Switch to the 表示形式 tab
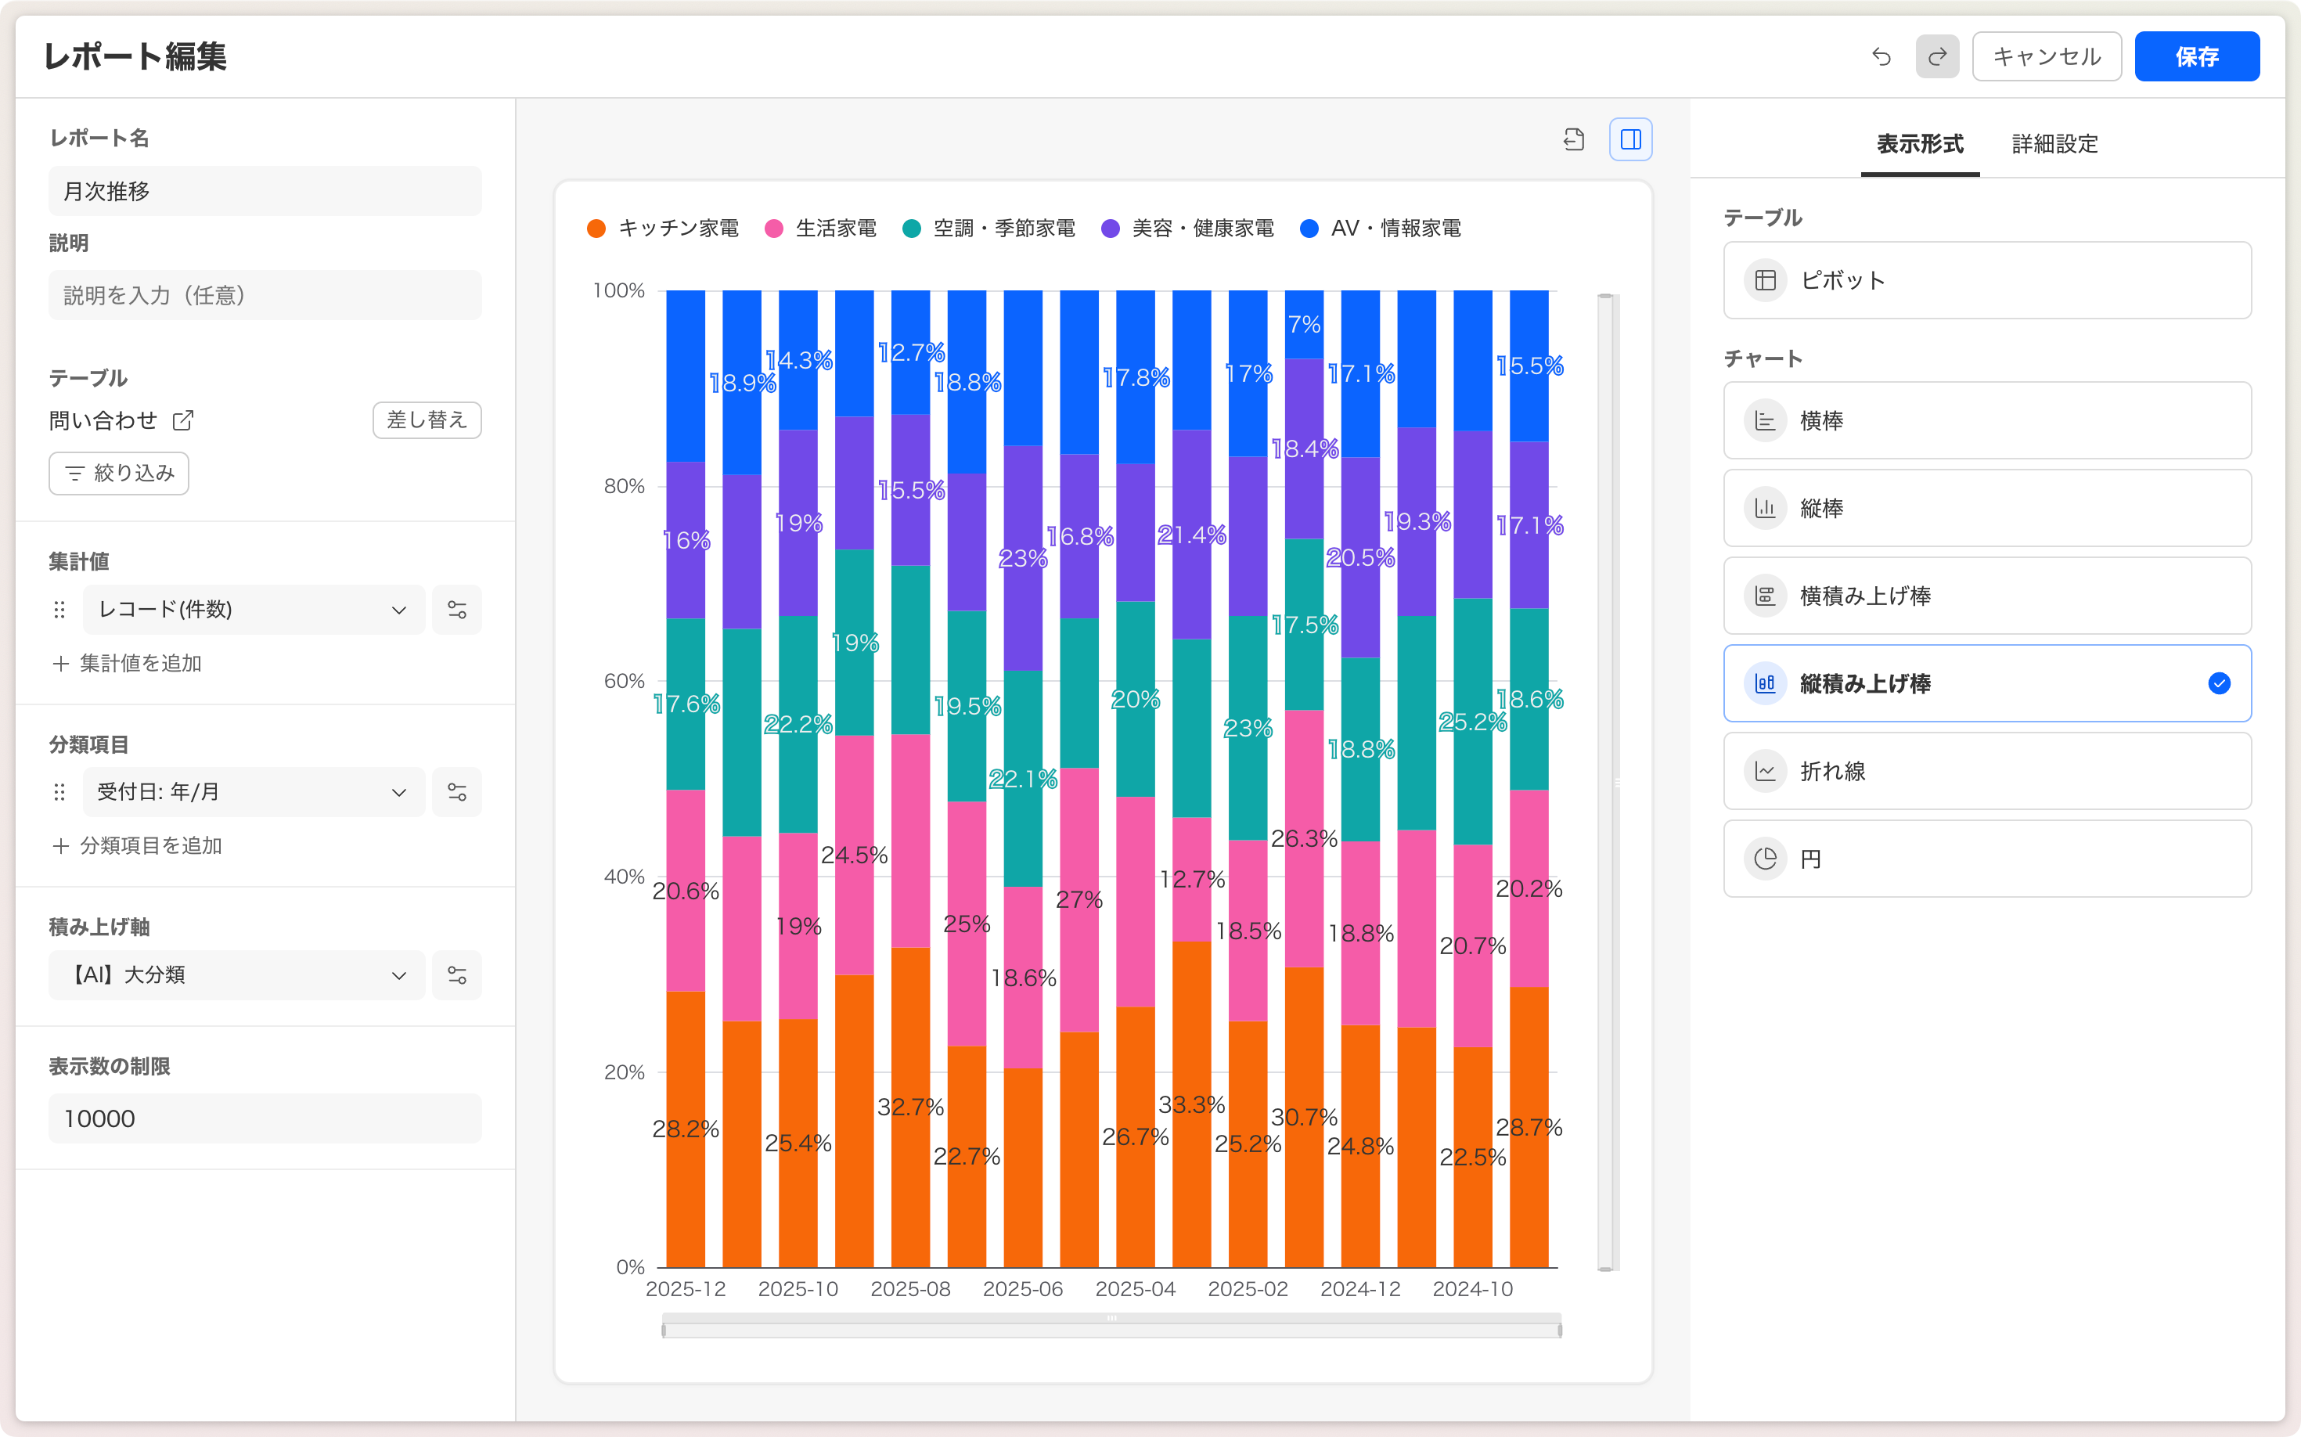Viewport: 2301px width, 1437px height. tap(1919, 145)
